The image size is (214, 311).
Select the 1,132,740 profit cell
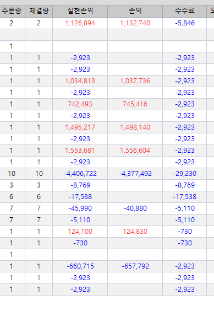click(x=135, y=23)
